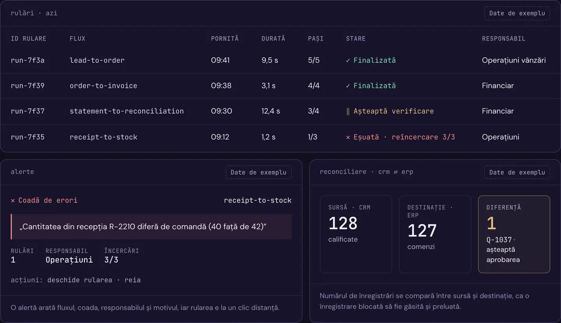The width and height of the screenshot is (561, 323).
Task: Select the DESTINAȚIE · ERP card showing 127
Action: tap(435, 234)
